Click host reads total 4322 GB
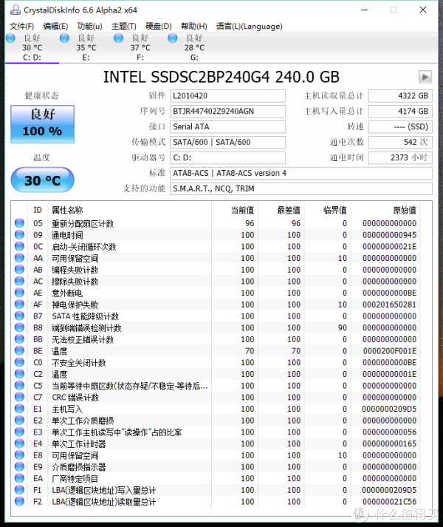The image size is (443, 527). tap(400, 96)
